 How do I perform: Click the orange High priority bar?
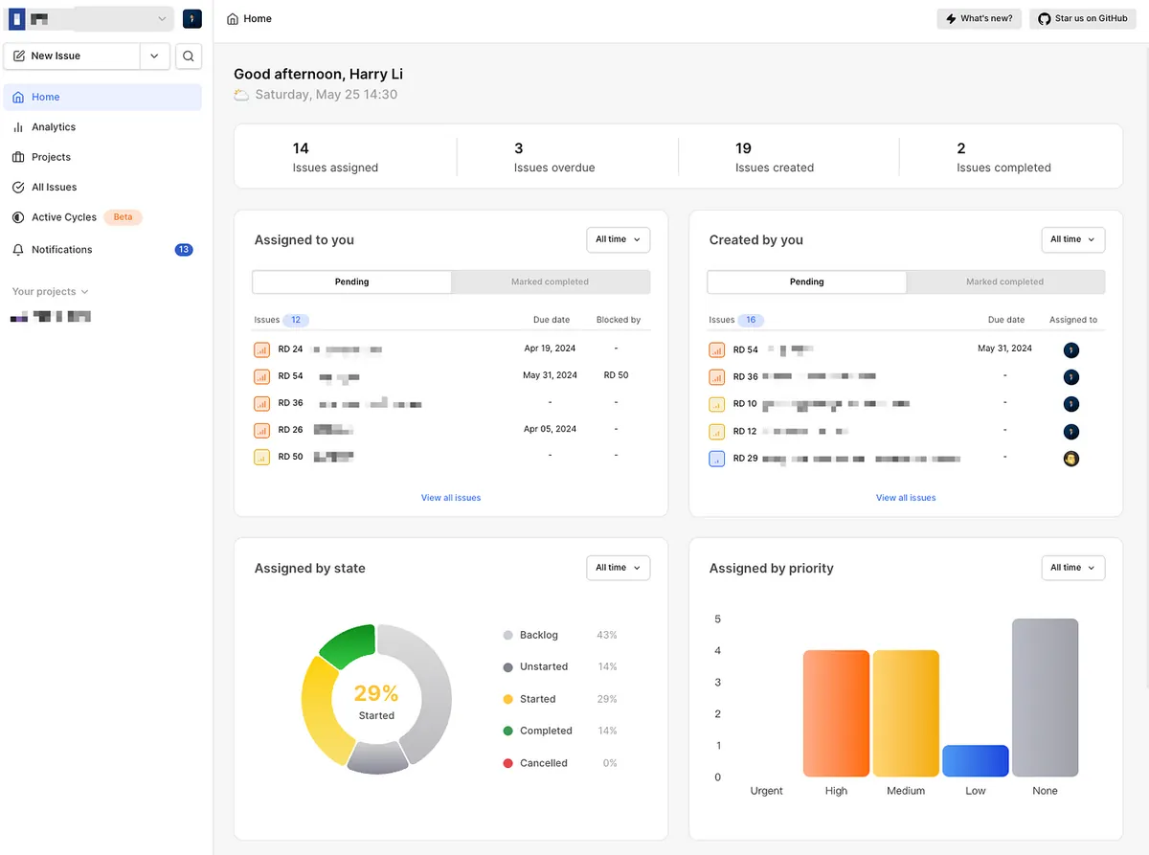(836, 713)
